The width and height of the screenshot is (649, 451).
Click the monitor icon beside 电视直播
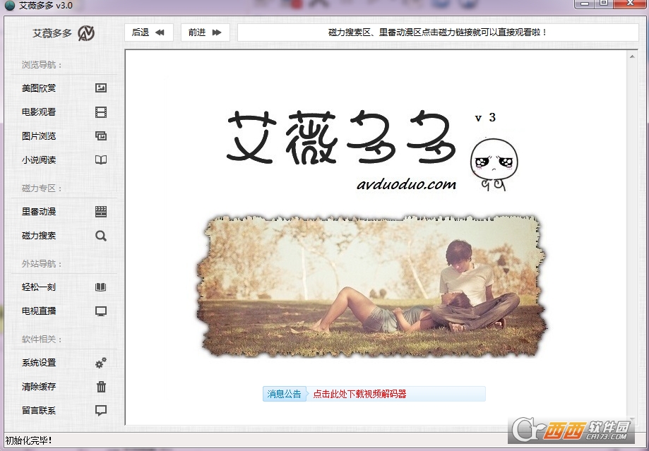101,311
